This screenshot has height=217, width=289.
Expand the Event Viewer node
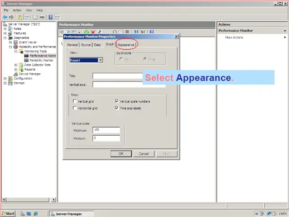(10, 42)
